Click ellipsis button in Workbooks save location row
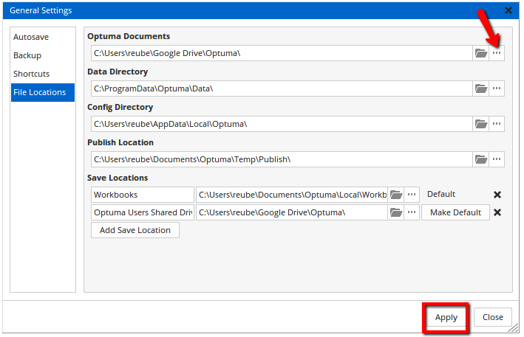The width and height of the screenshot is (524, 337). (412, 195)
